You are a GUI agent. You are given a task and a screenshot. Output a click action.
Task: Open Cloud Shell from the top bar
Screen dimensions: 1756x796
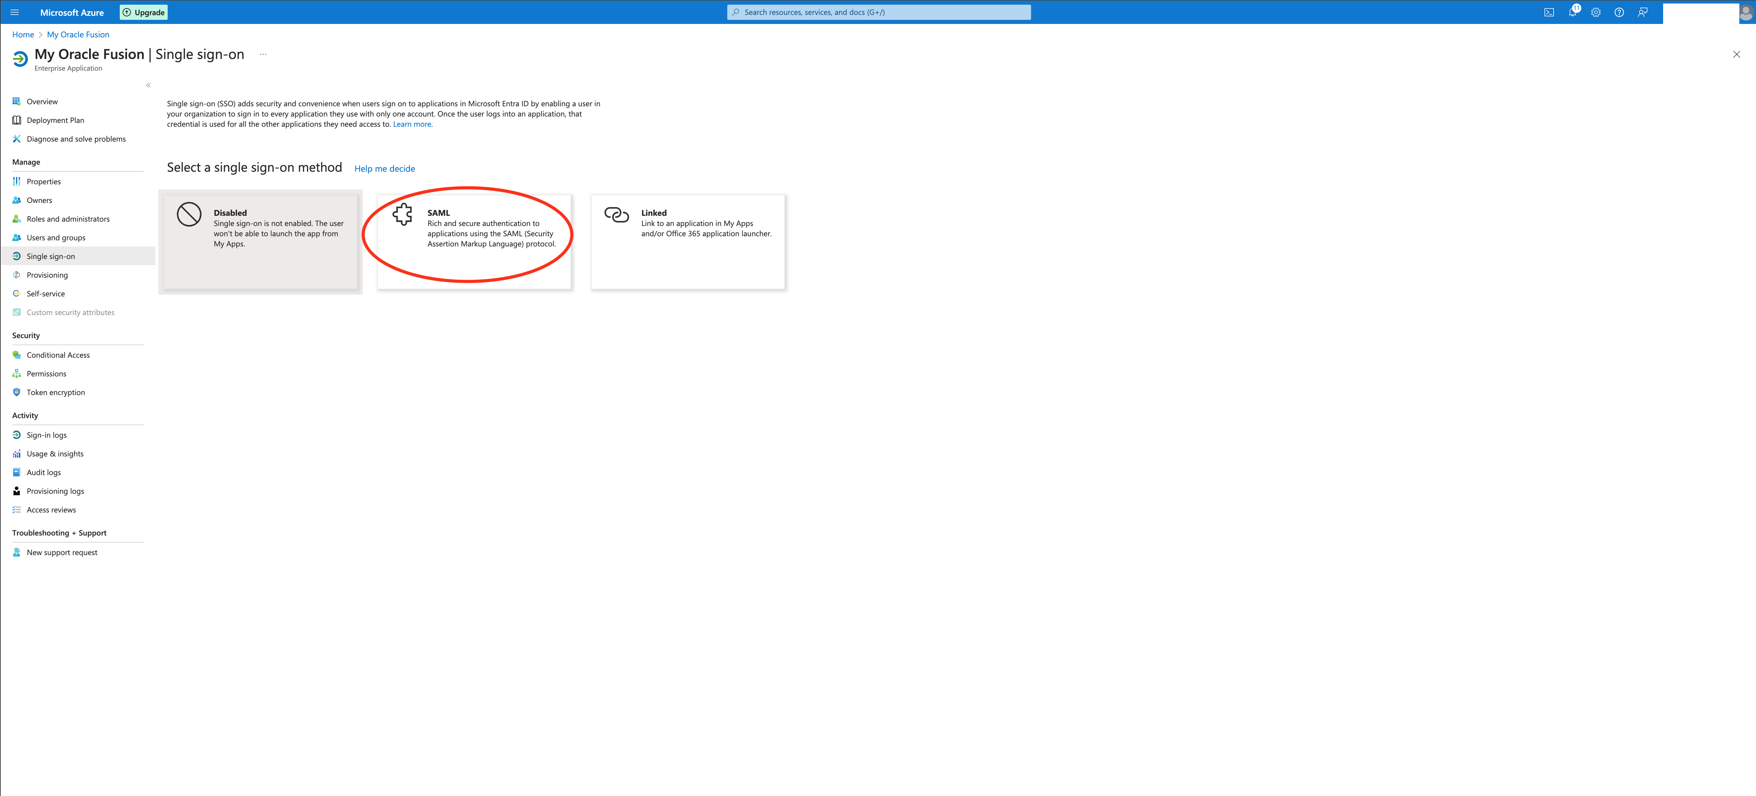[1549, 12]
